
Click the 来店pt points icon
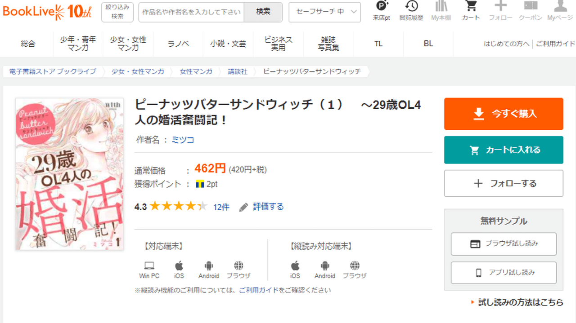coord(382,10)
